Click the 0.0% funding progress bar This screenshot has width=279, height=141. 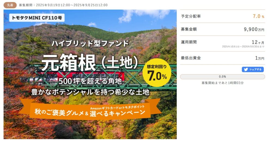tap(222, 77)
